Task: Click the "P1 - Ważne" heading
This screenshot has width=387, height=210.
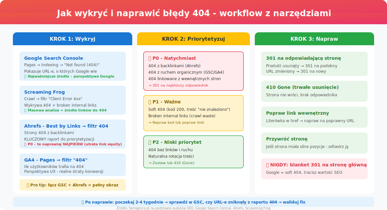Action: (164, 102)
